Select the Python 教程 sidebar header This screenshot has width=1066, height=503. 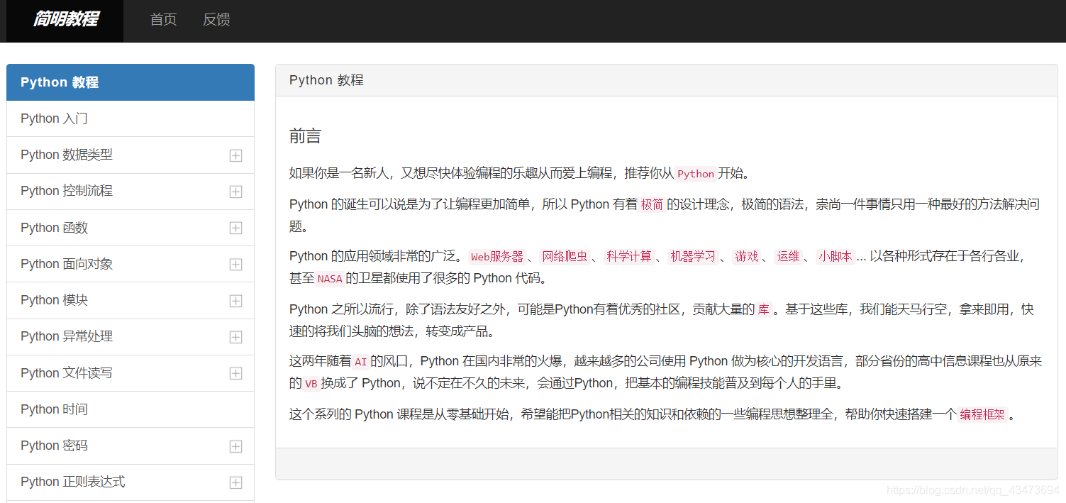tap(131, 82)
